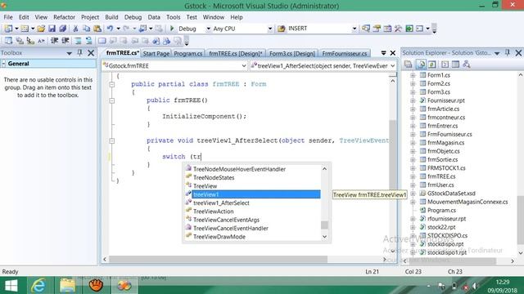Select GStockDataSet.xsd in Solution Explorer
Viewport: 524px width, 294px height.
click(451, 194)
